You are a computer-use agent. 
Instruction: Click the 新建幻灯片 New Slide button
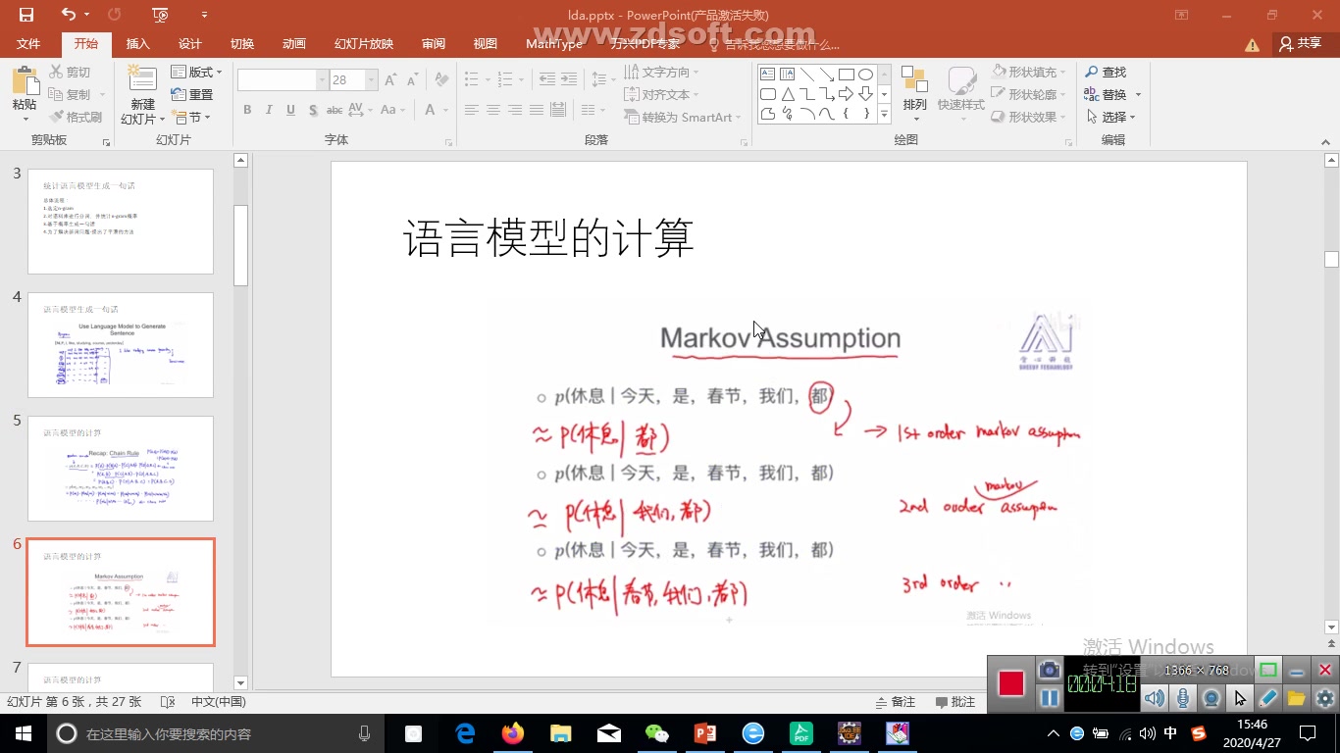[x=141, y=95]
